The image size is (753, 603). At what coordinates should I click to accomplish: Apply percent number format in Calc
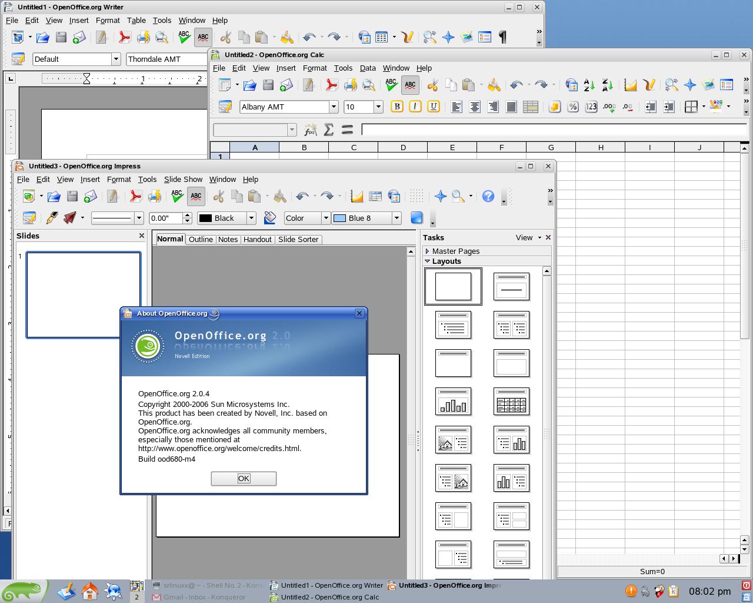(x=572, y=107)
